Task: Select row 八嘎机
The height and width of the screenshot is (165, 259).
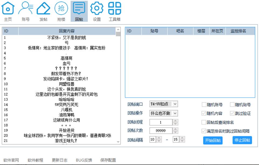Action: coord(59,110)
